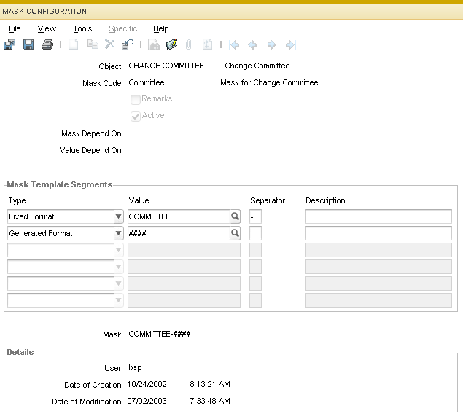Click the Print icon in toolbar
This screenshot has height=419, width=463.
tap(47, 45)
